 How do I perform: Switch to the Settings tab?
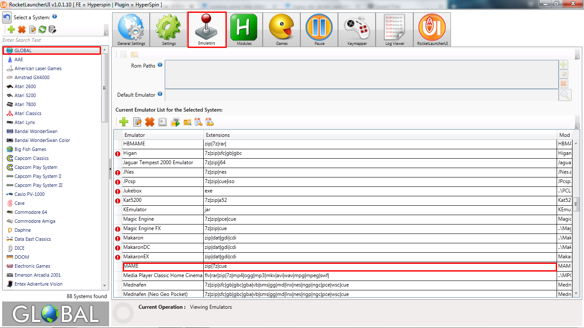pos(169,30)
